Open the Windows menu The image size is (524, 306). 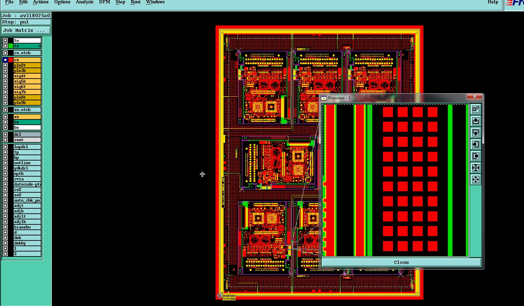coord(155,2)
